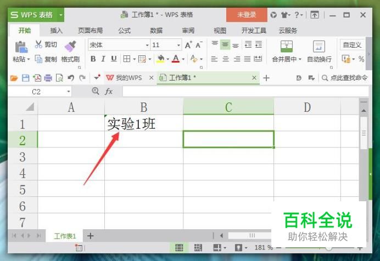Add a new sheet with plus button
This screenshot has width=380, height=261.
(91, 236)
